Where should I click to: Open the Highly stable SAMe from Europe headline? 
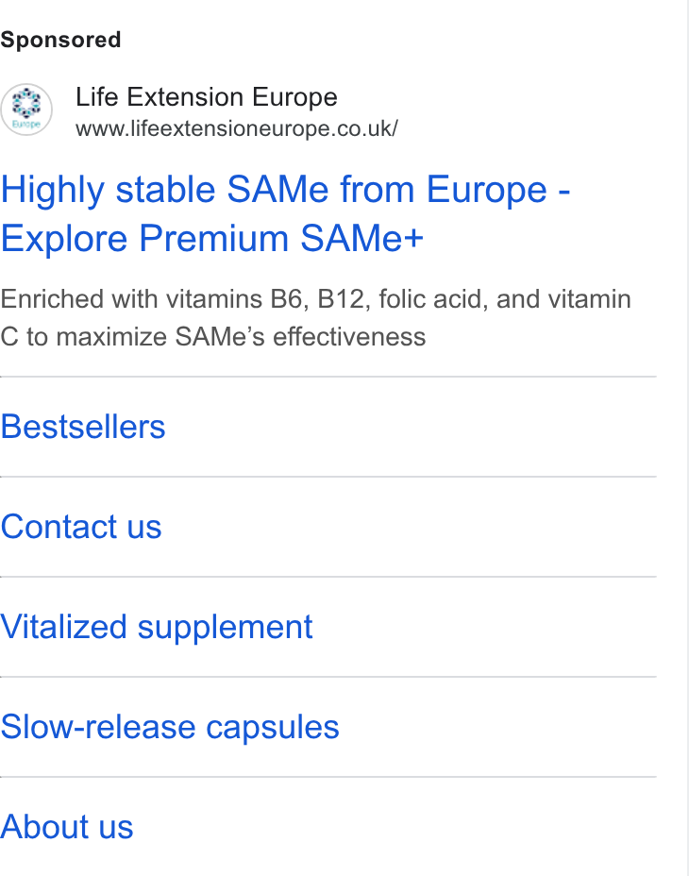[x=285, y=190]
